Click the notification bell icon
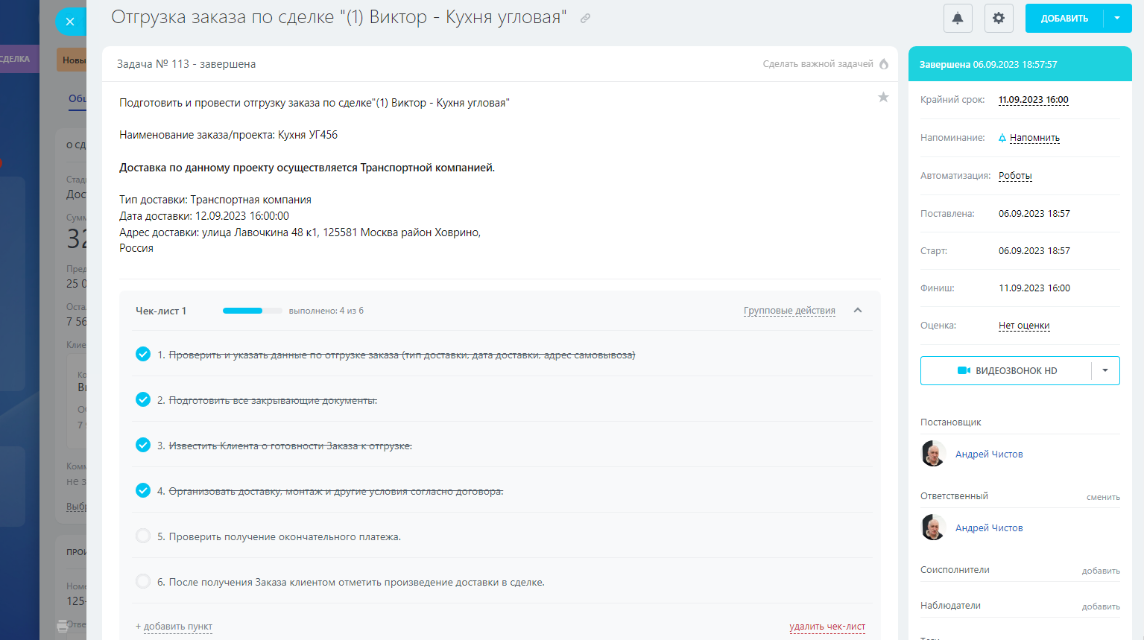This screenshot has height=640, width=1144. [x=958, y=19]
